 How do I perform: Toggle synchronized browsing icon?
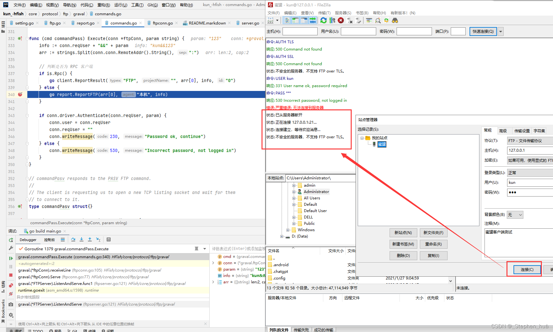point(386,20)
